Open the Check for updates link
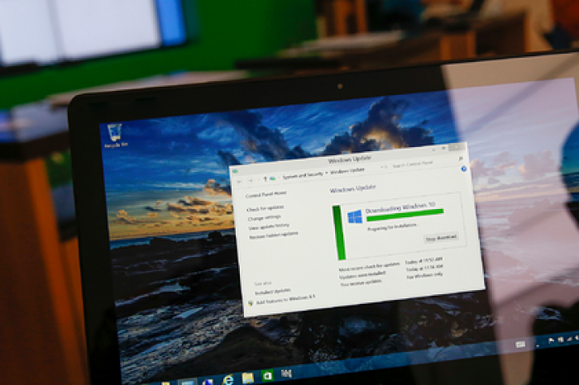 266,209
